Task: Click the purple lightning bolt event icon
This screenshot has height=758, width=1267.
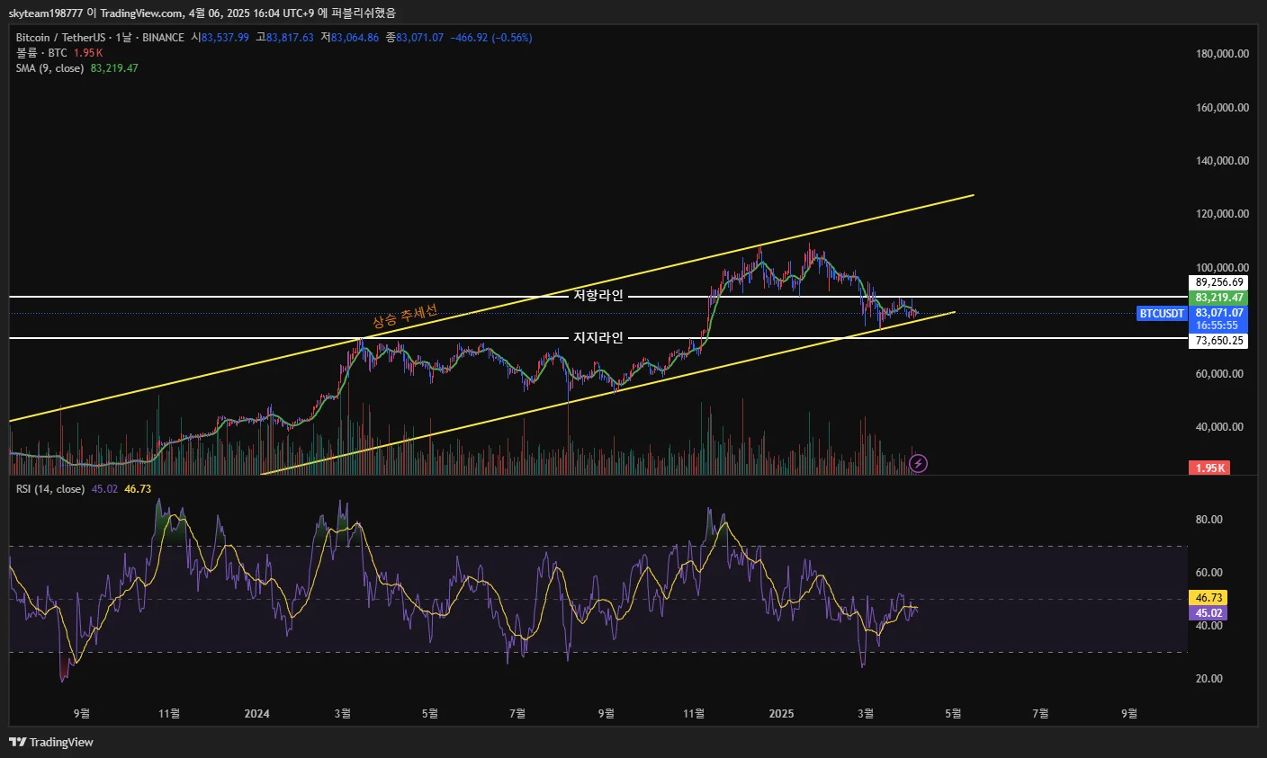Action: pyautogui.click(x=918, y=464)
